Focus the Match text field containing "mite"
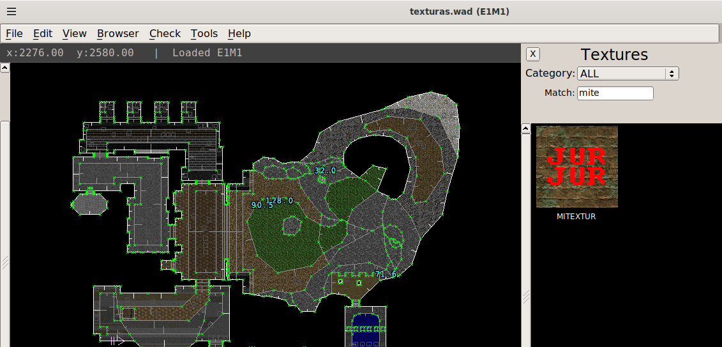Screen dimensions: 722x347 pos(615,93)
